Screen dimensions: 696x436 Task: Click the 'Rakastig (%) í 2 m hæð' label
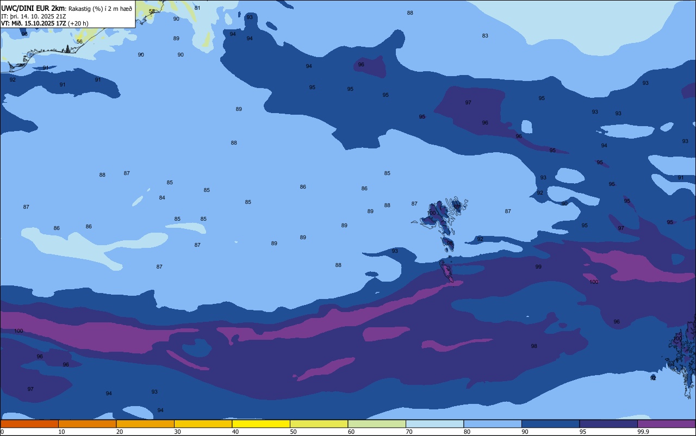tap(100, 9)
